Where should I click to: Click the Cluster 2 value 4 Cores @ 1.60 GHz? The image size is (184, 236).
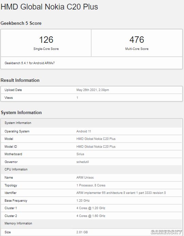pyautogui.click(x=91, y=216)
